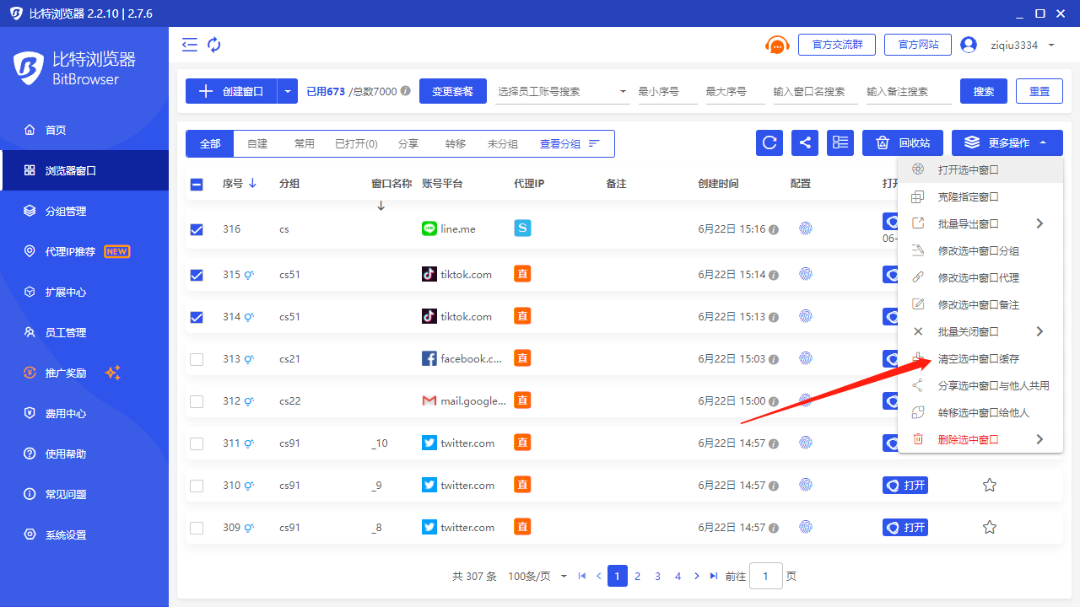The height and width of the screenshot is (607, 1080).
Task: Click the list layout view icon button
Action: point(840,143)
